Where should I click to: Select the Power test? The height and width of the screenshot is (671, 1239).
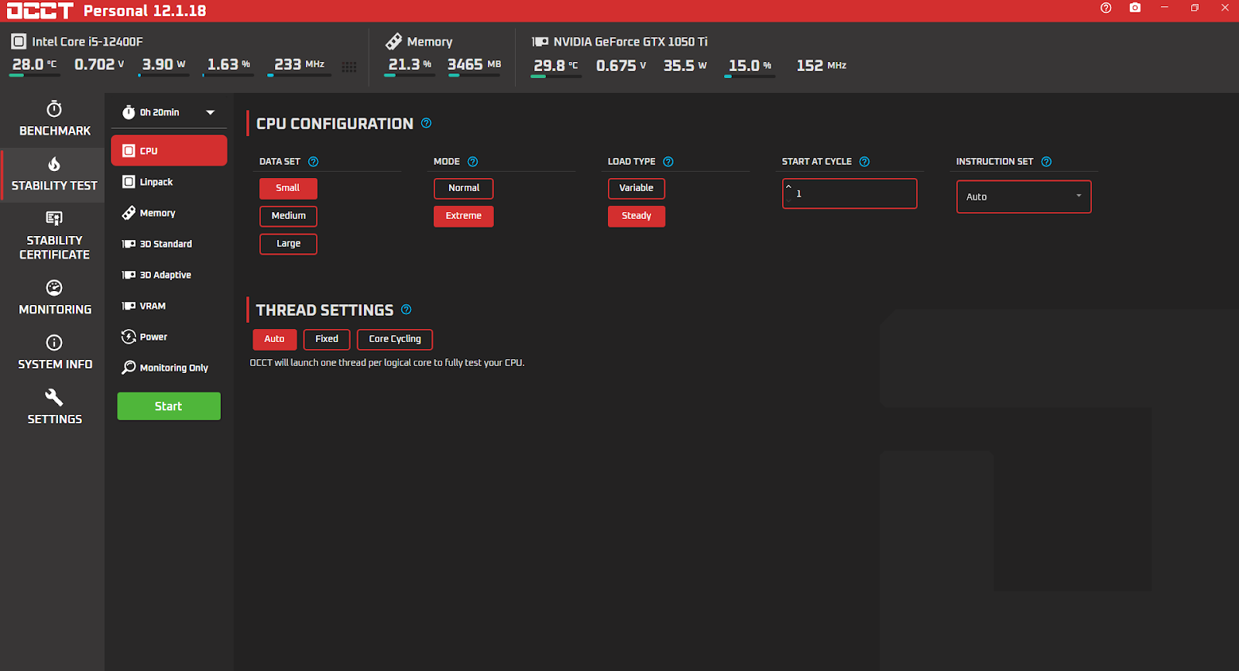coord(169,337)
